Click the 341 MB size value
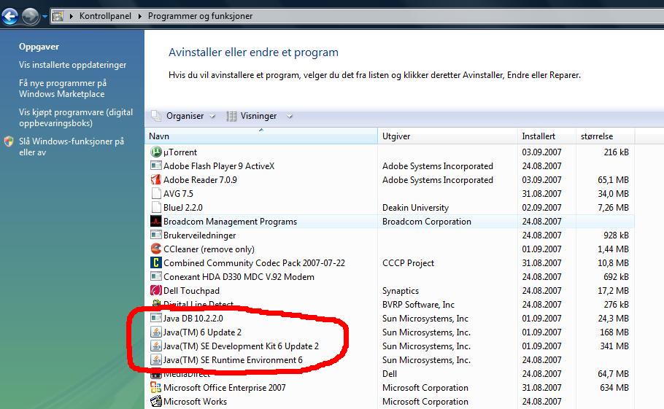This screenshot has width=664, height=409. tap(614, 346)
